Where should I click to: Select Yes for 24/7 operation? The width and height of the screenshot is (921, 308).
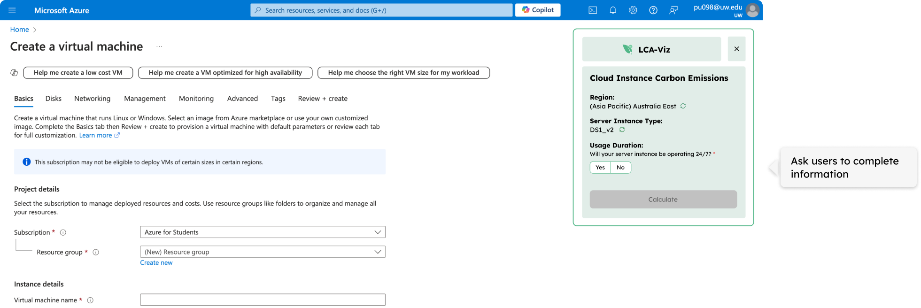coord(600,168)
